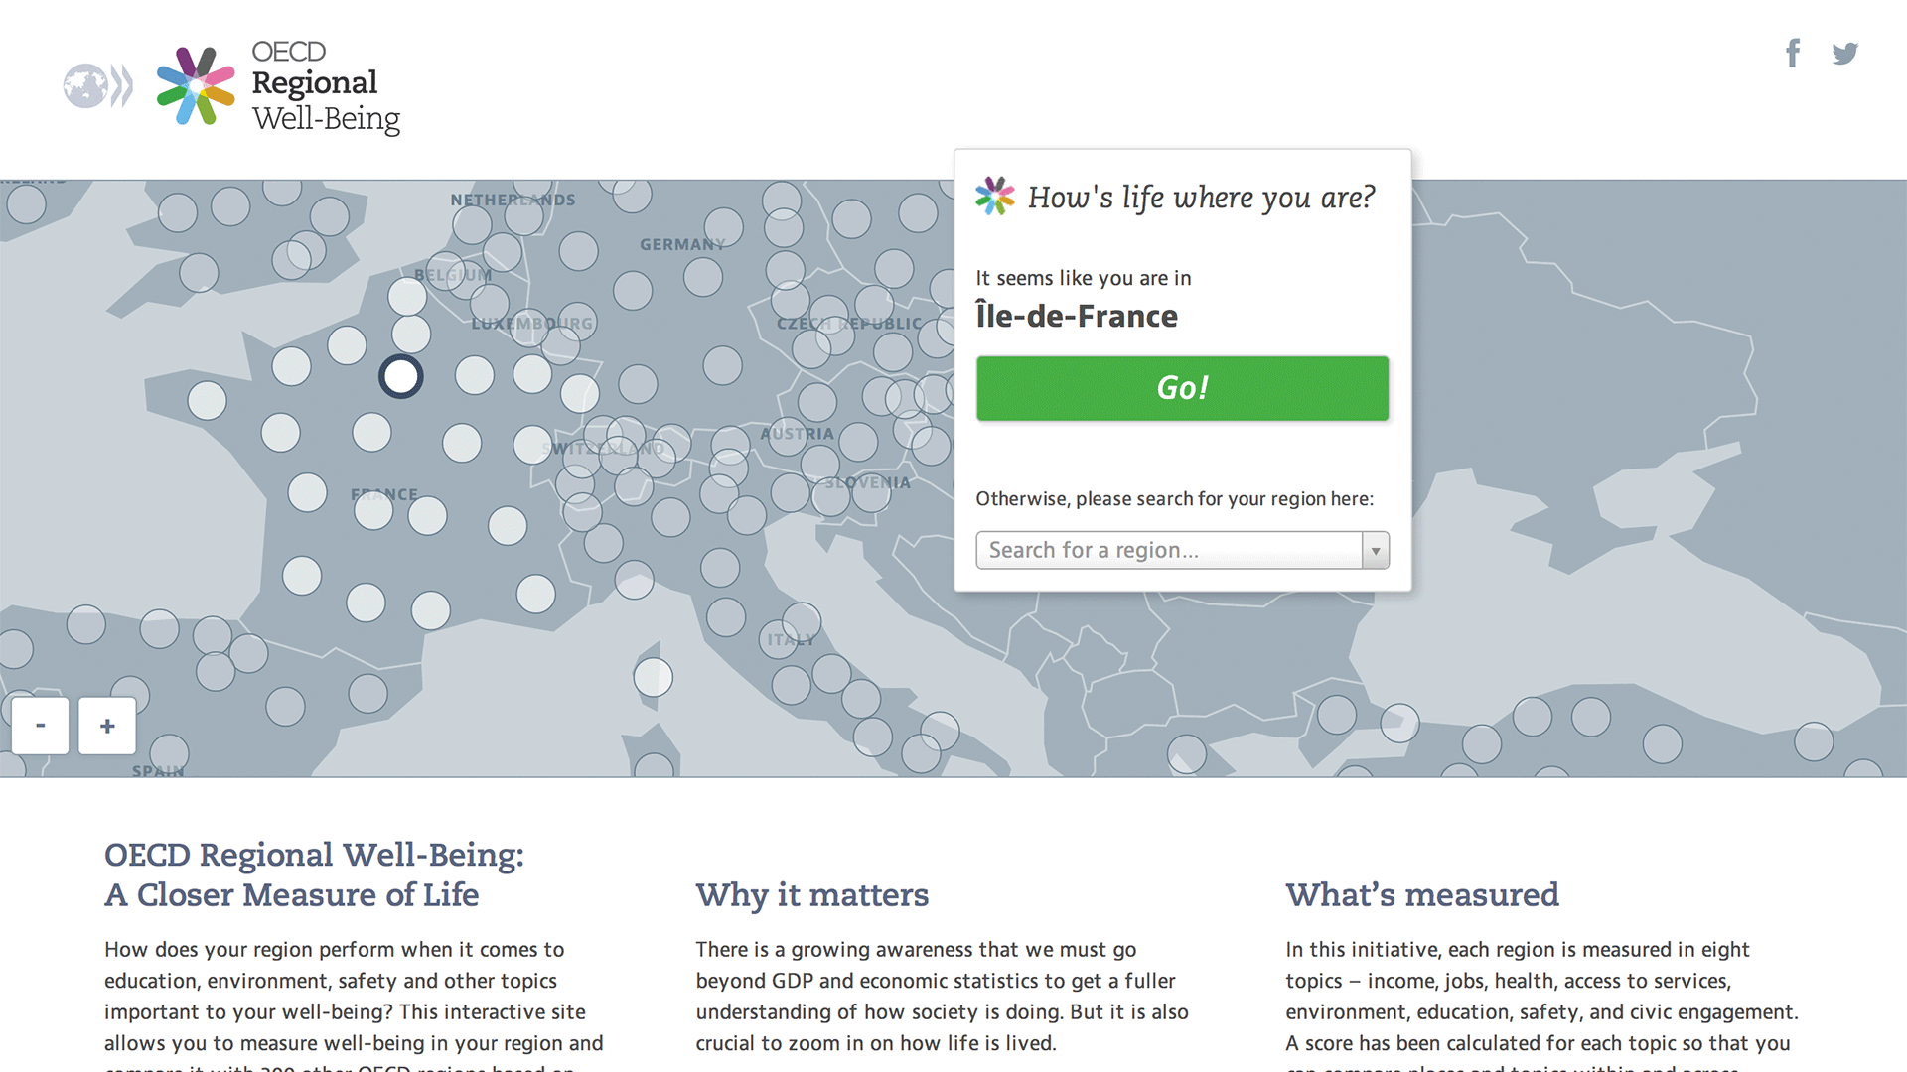Click the colorful Regional Well-Being flower logo
The height and width of the screenshot is (1072, 1907).
[196, 86]
